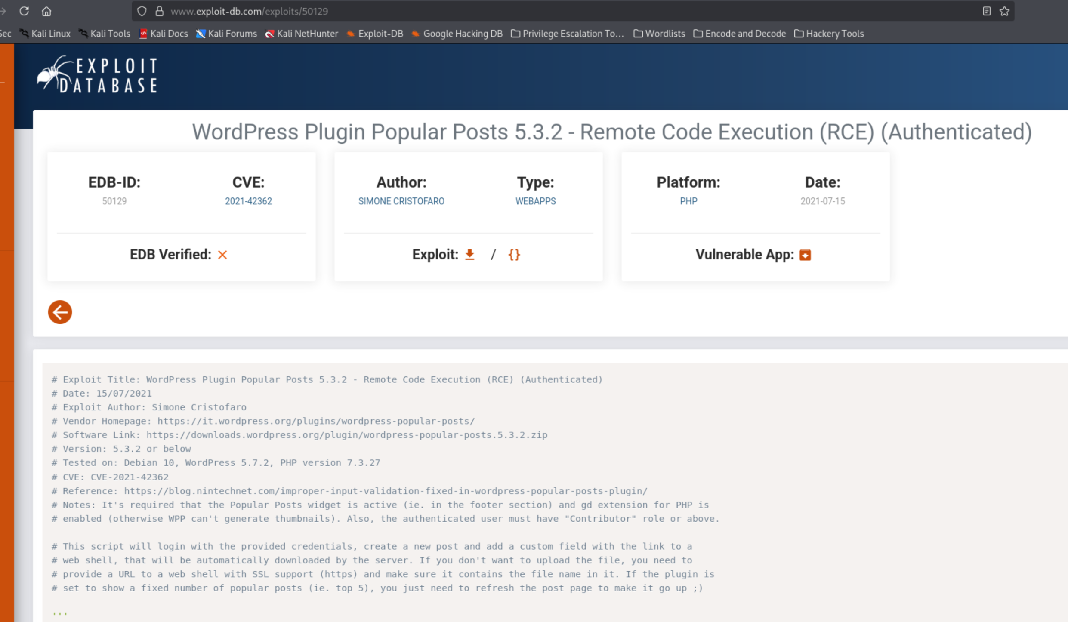Download the exploit via download arrow icon
The height and width of the screenshot is (622, 1068).
(470, 254)
